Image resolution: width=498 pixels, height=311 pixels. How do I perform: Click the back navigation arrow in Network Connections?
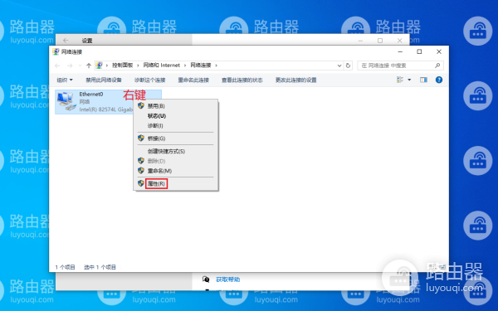(x=57, y=66)
